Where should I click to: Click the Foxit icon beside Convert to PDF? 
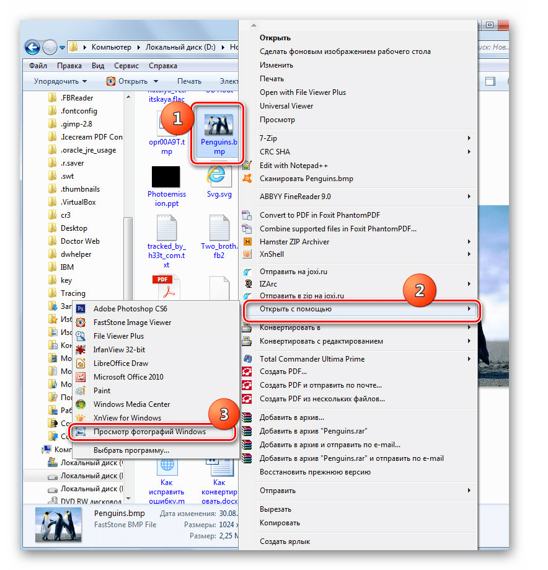tap(247, 215)
